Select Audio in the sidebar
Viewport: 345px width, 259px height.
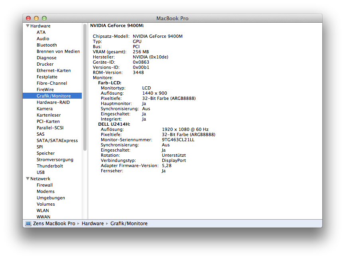(x=43, y=39)
